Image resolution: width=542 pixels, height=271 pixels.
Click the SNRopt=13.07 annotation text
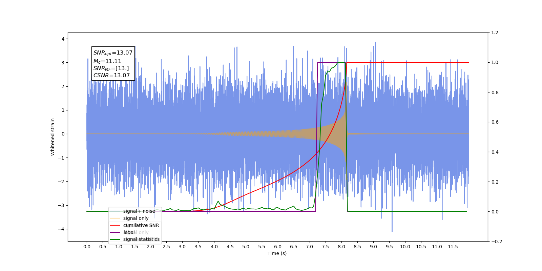113,53
